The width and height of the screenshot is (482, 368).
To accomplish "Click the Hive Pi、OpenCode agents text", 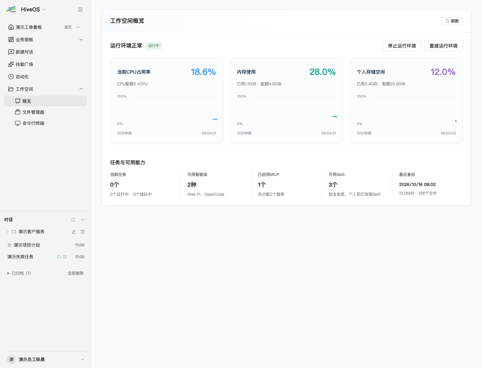I will click(x=206, y=194).
